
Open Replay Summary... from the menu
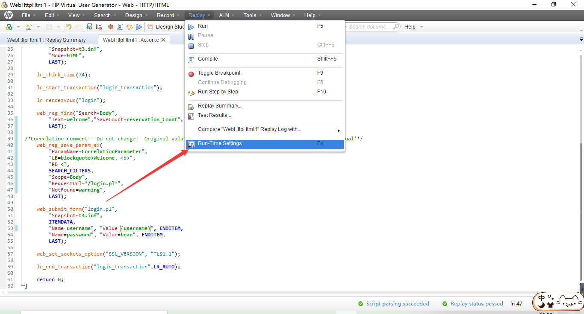265,106
